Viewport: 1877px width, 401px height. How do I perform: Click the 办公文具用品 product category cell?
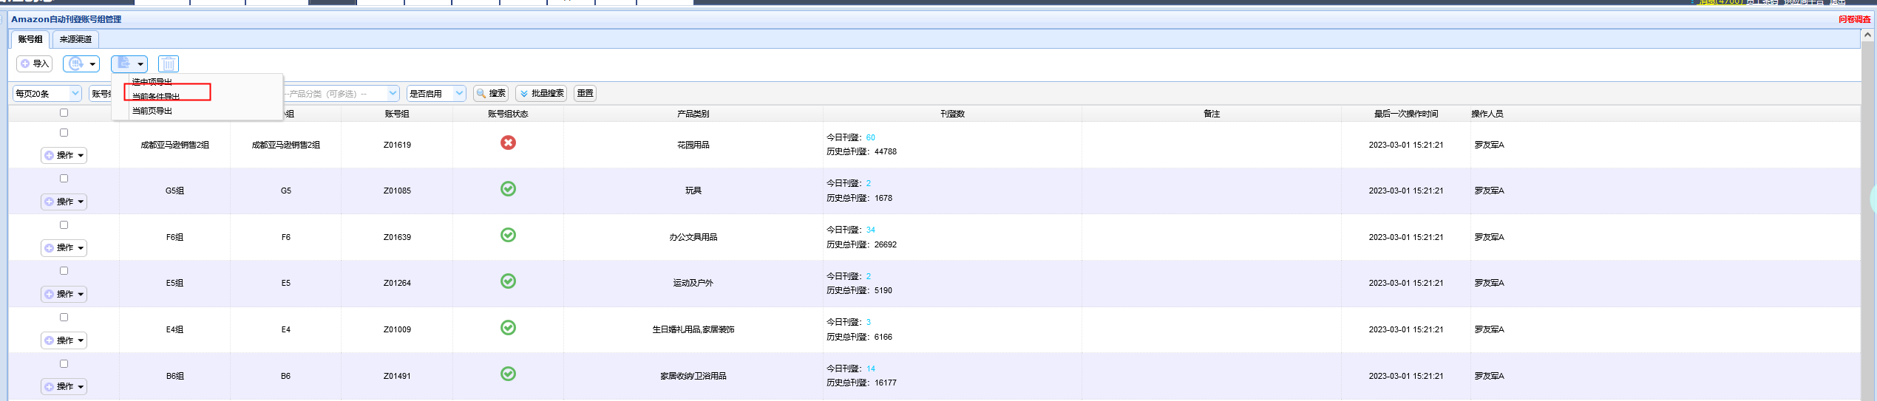[693, 237]
